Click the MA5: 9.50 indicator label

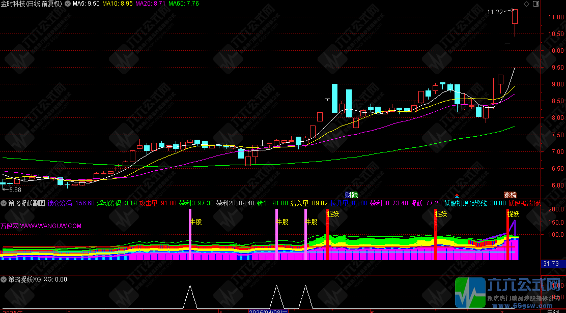86,4
